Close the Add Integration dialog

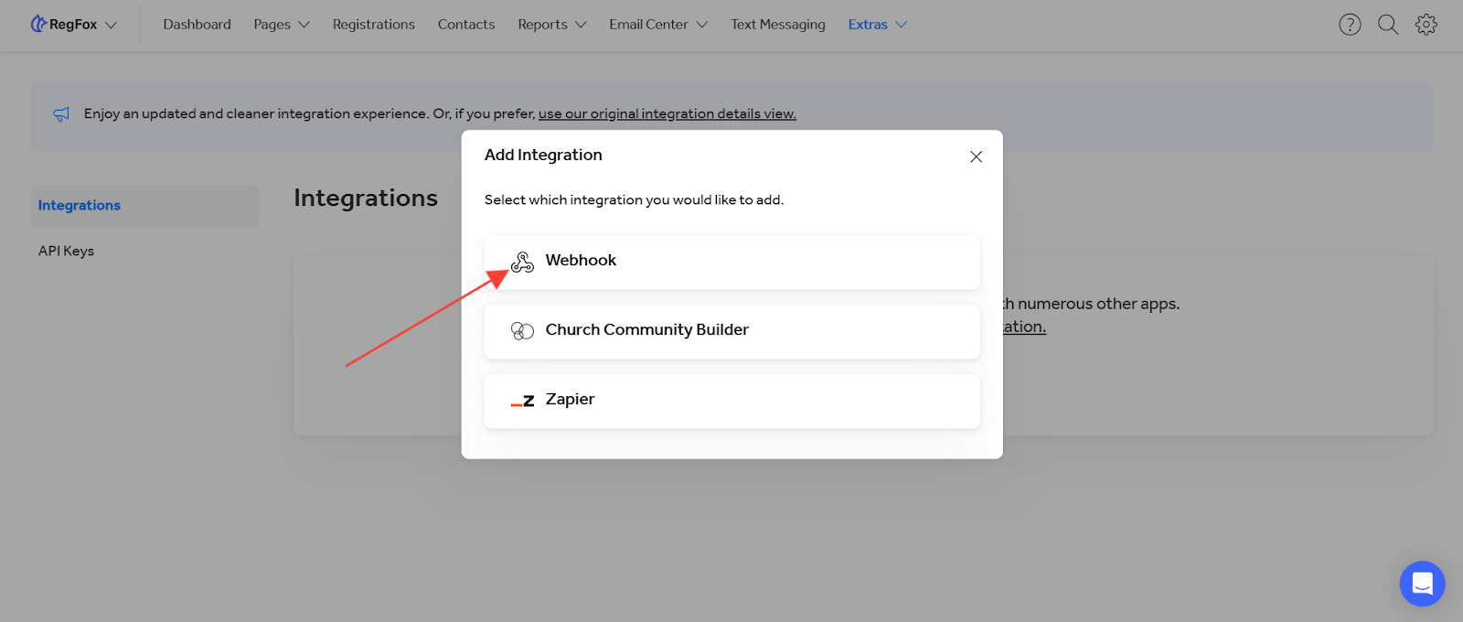(977, 156)
